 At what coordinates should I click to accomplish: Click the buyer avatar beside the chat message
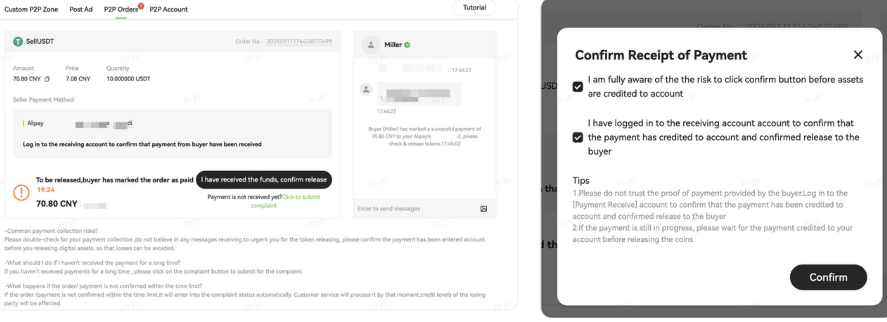tap(366, 90)
